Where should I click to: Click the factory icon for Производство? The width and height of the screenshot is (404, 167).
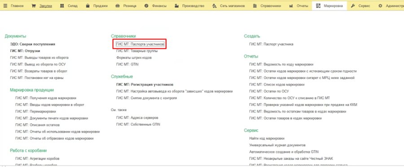coord(176,6)
